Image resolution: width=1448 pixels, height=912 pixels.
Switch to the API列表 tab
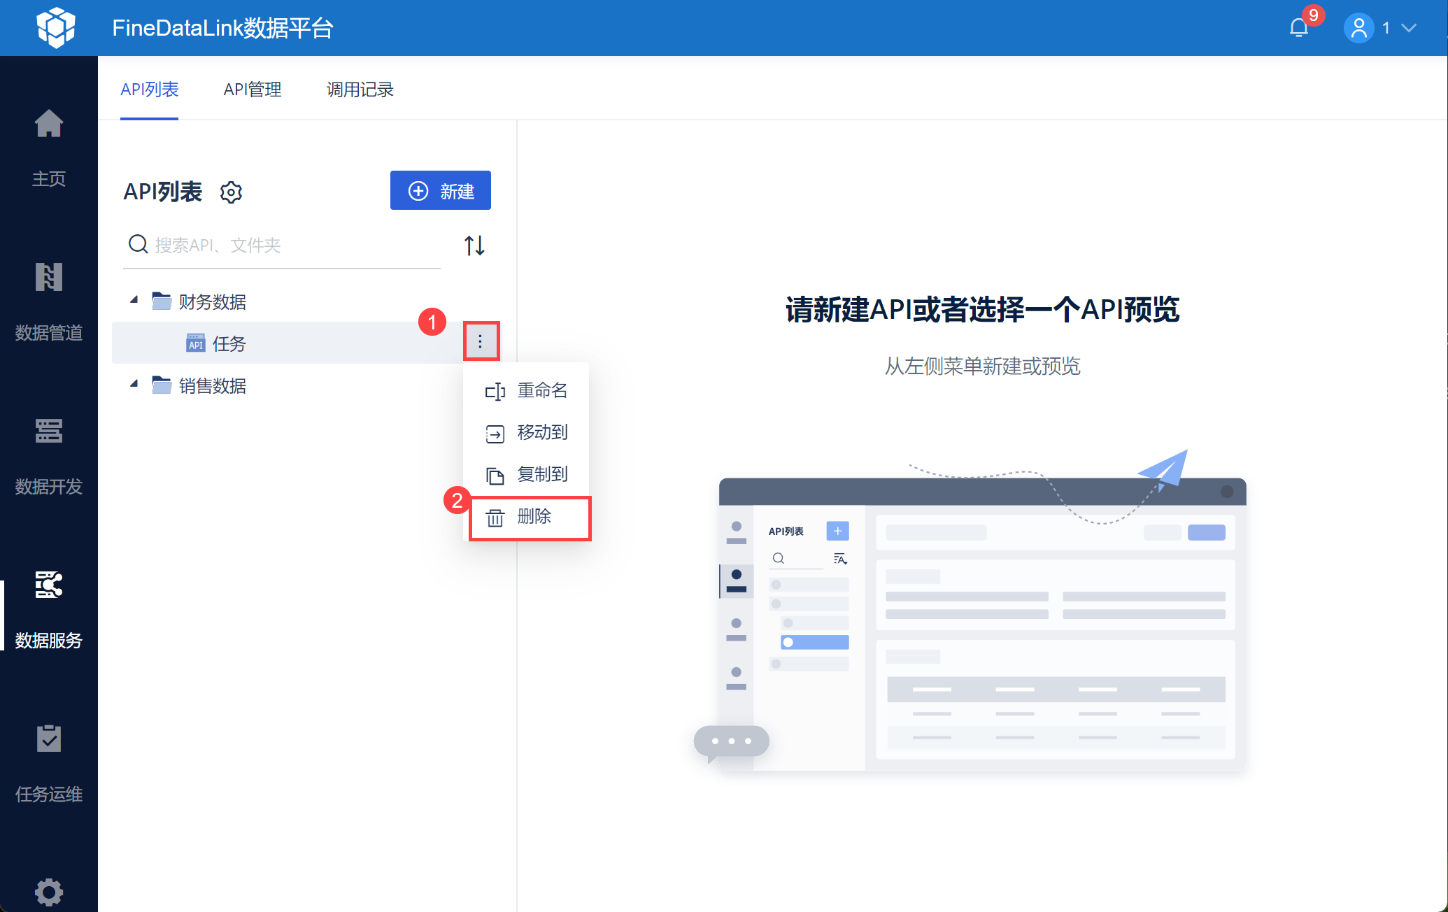tap(150, 90)
